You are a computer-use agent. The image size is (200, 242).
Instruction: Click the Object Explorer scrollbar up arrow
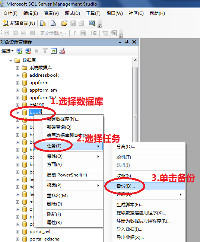135,60
